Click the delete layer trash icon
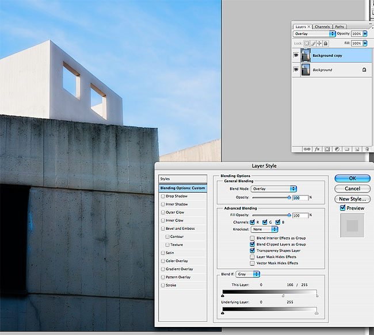Image resolution: width=374 pixels, height=335 pixels. pos(366,149)
